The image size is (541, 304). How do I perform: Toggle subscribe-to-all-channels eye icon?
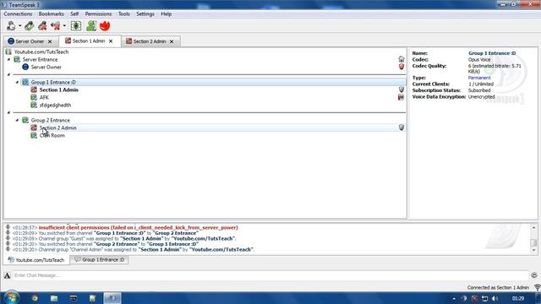click(76, 26)
